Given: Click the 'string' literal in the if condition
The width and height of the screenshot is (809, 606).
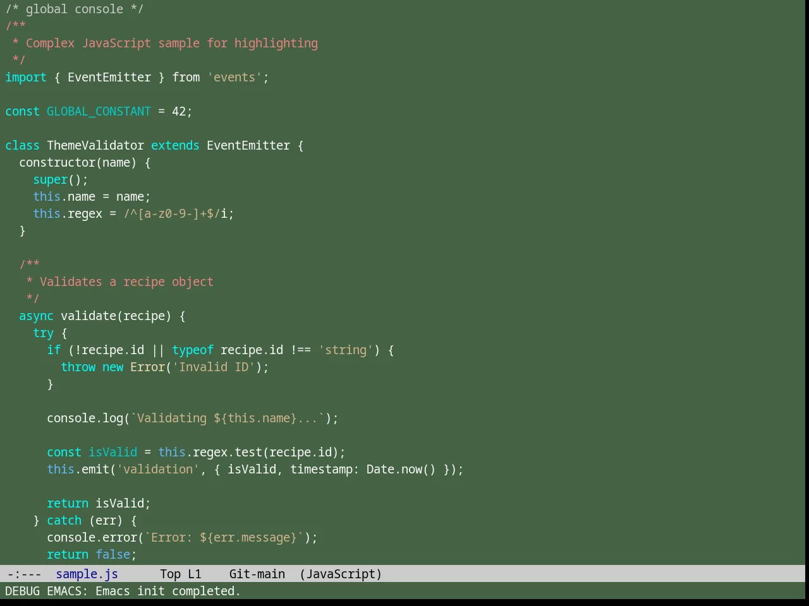Looking at the screenshot, I should coord(346,350).
